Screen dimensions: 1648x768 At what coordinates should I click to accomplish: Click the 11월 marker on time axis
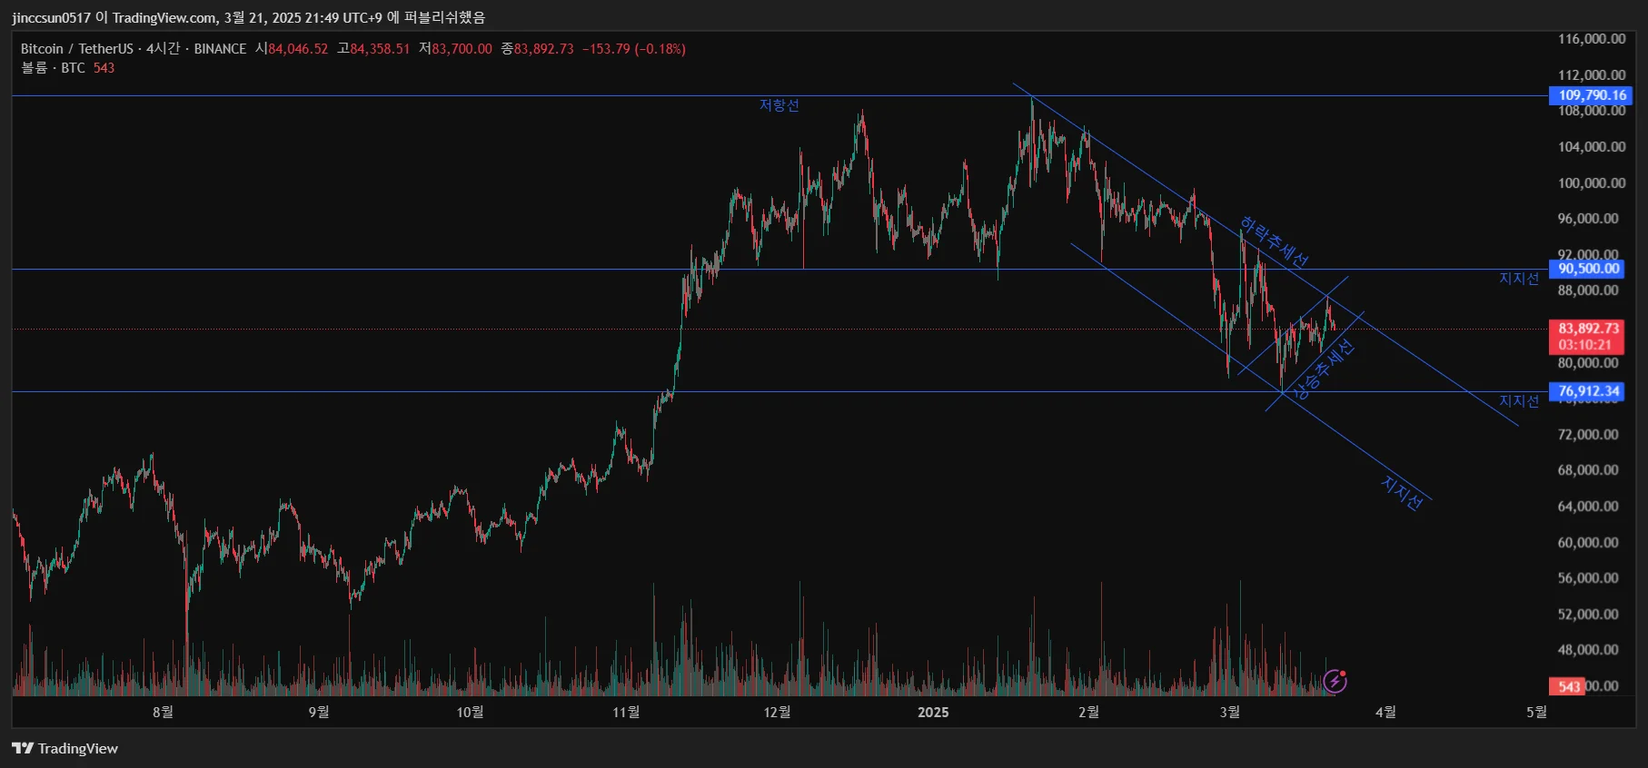click(626, 713)
